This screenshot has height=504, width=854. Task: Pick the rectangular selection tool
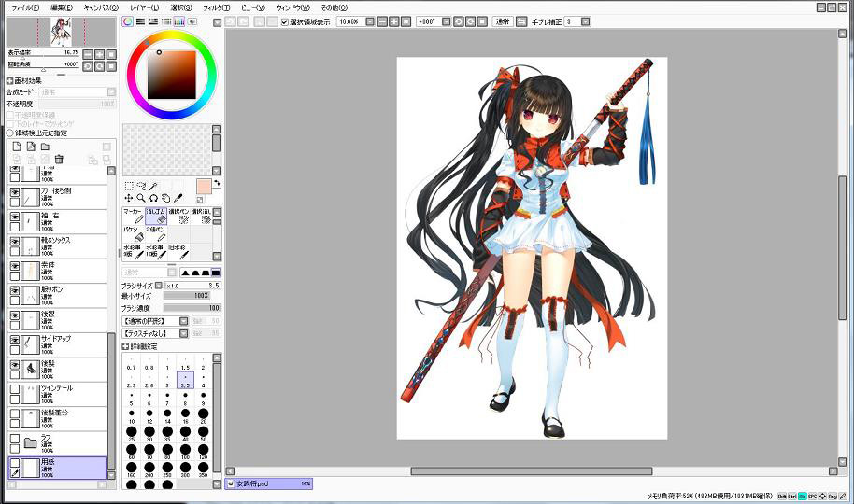coord(129,186)
